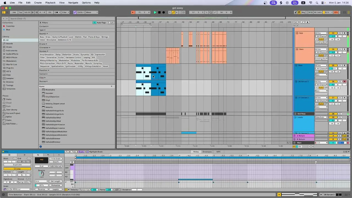Arm the Arrangement Record button
352x198 pixels.
tap(164, 12)
